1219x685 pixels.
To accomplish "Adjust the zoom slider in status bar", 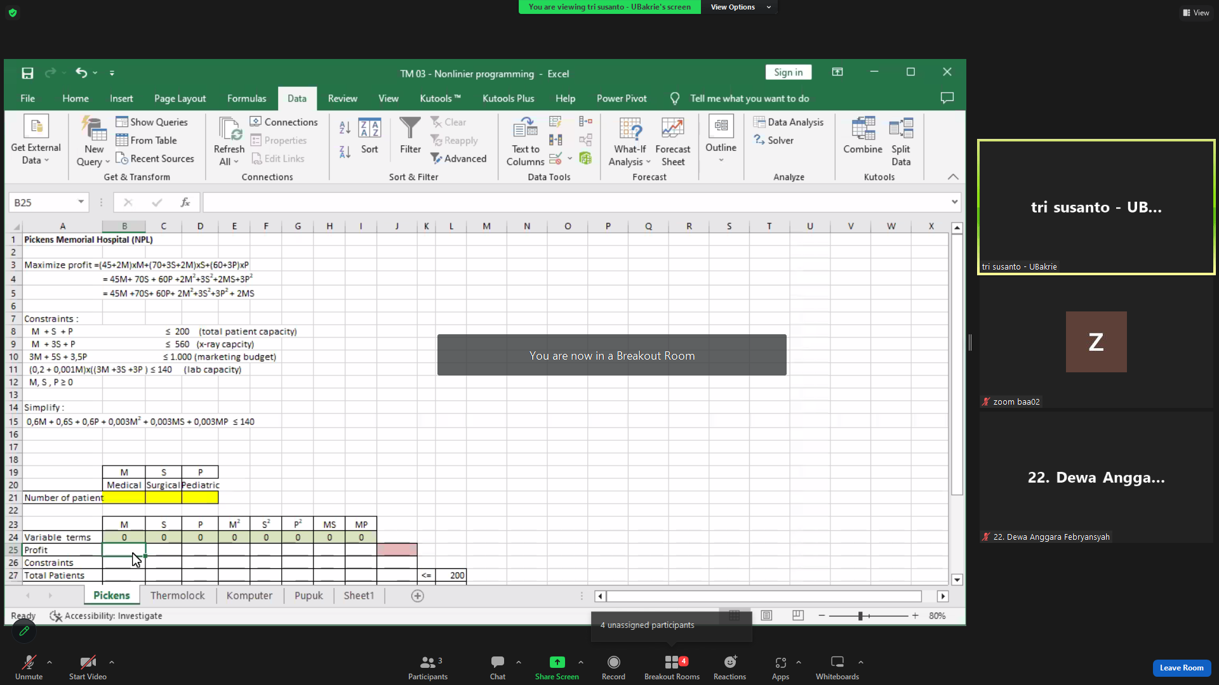I will [x=860, y=615].
